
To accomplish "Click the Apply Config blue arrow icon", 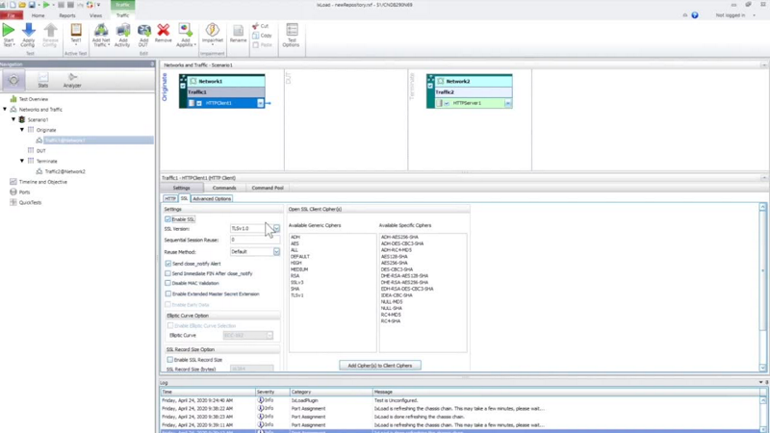I will tap(29, 30).
